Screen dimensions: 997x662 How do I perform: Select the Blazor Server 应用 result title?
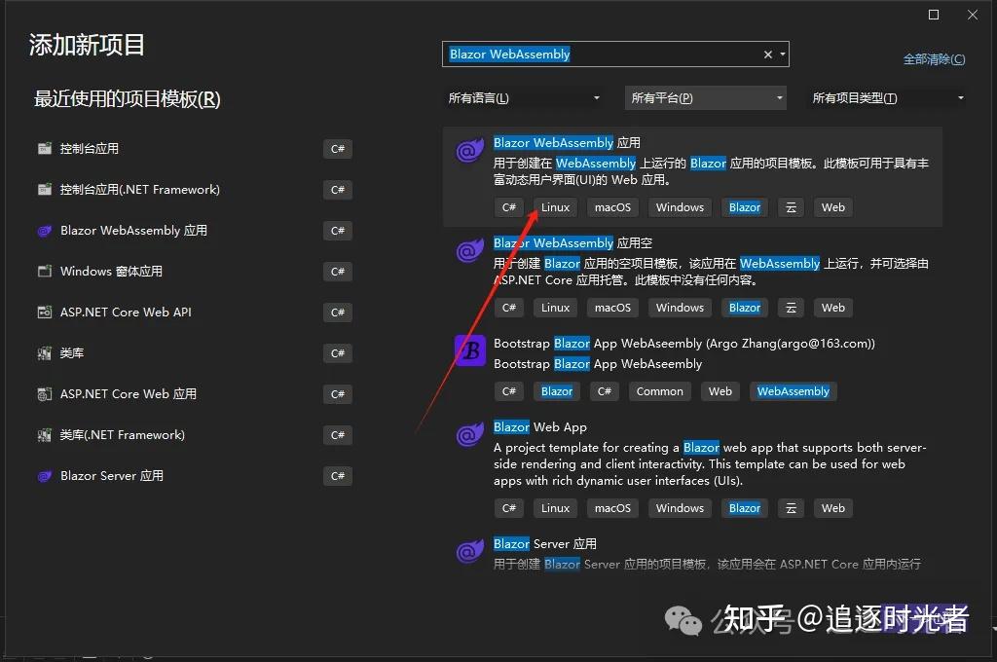[545, 544]
